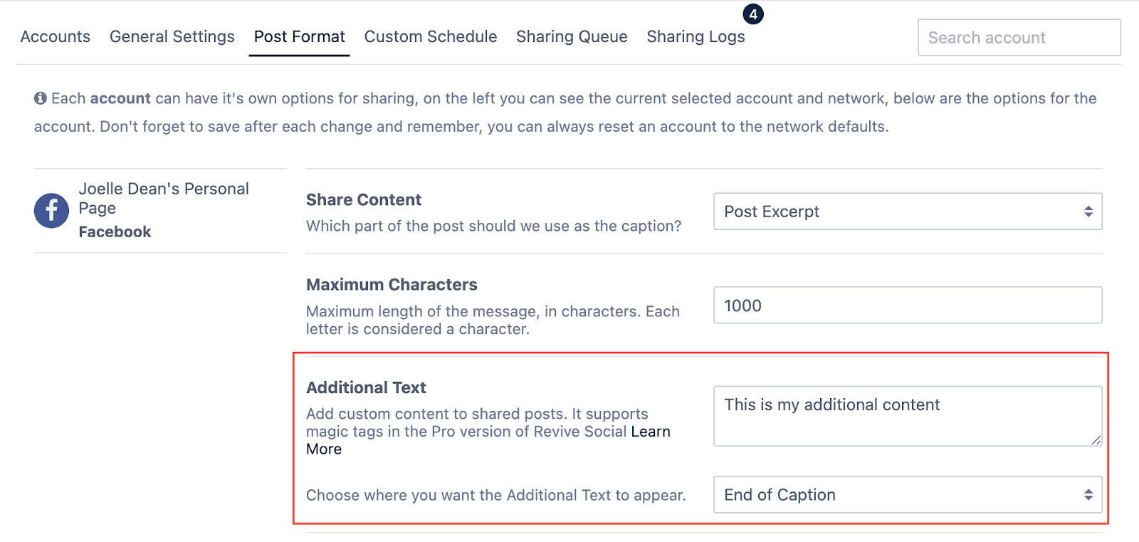The image size is (1139, 542).
Task: Click the info icon before account notice
Action: click(41, 98)
